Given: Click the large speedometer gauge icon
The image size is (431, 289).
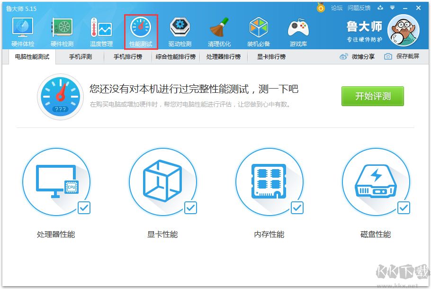Looking at the screenshot, I should pos(60,97).
